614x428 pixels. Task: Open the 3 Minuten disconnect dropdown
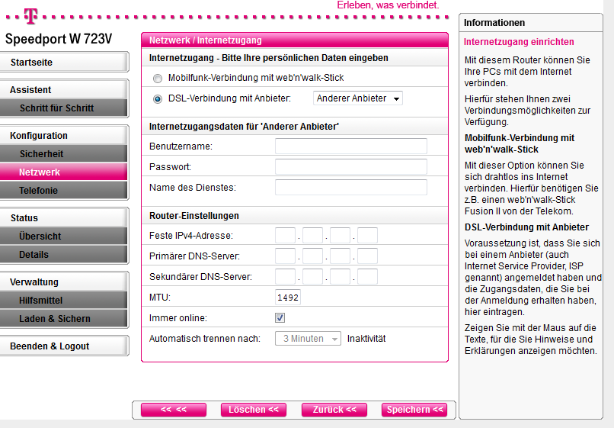[308, 339]
